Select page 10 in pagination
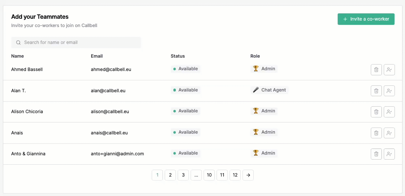The image size is (405, 196). pyautogui.click(x=209, y=175)
